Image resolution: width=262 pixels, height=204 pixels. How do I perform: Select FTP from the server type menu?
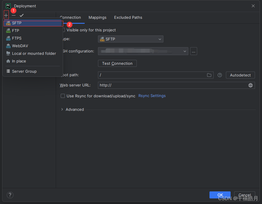33,30
